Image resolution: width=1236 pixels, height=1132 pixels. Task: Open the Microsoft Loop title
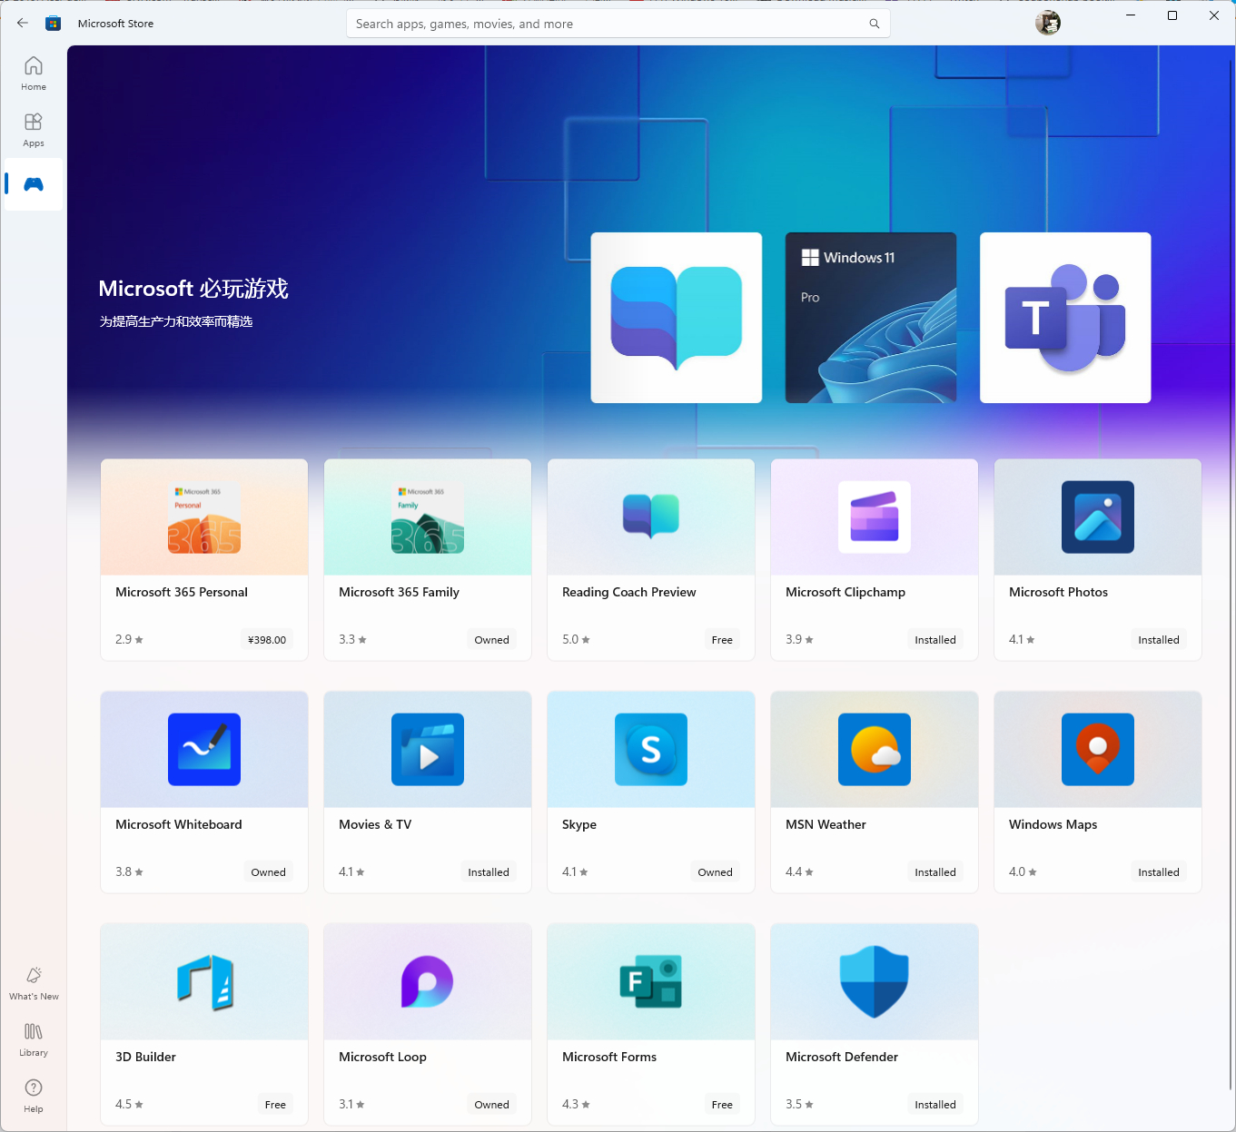382,1057
